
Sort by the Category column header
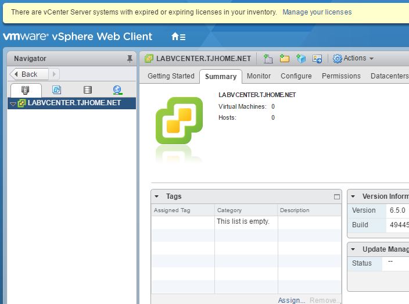(246, 210)
